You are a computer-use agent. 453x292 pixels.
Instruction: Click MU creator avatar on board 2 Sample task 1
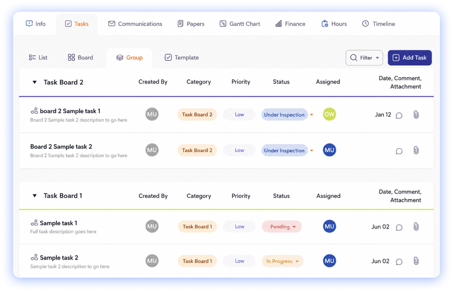pos(152,114)
